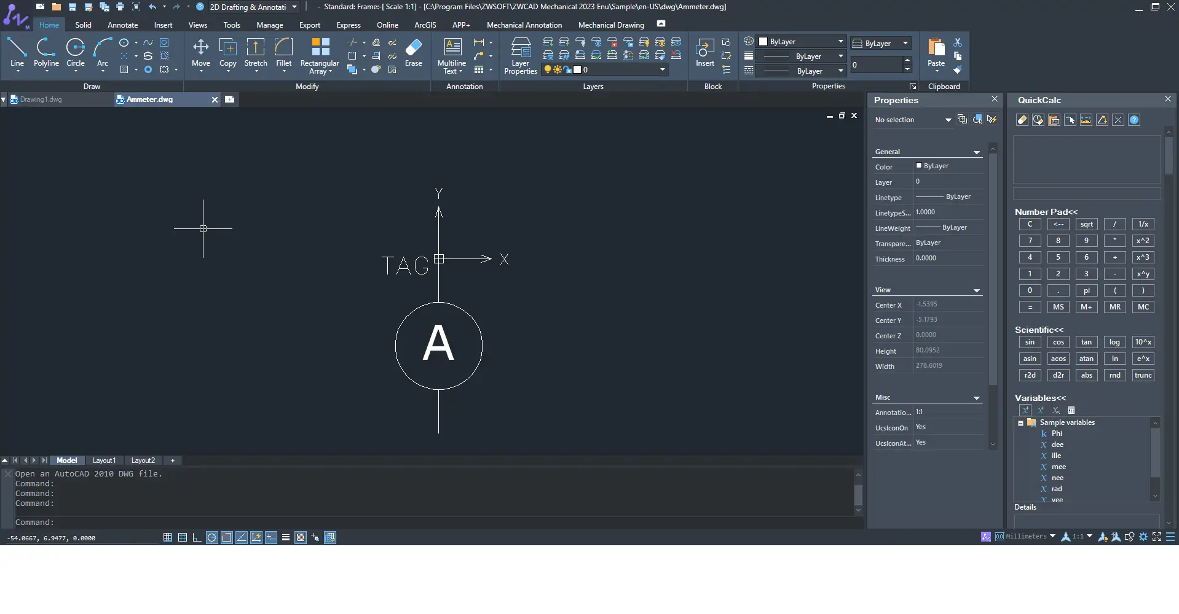Select the Stretch tool
This screenshot has width=1179, height=614.
pos(256,52)
